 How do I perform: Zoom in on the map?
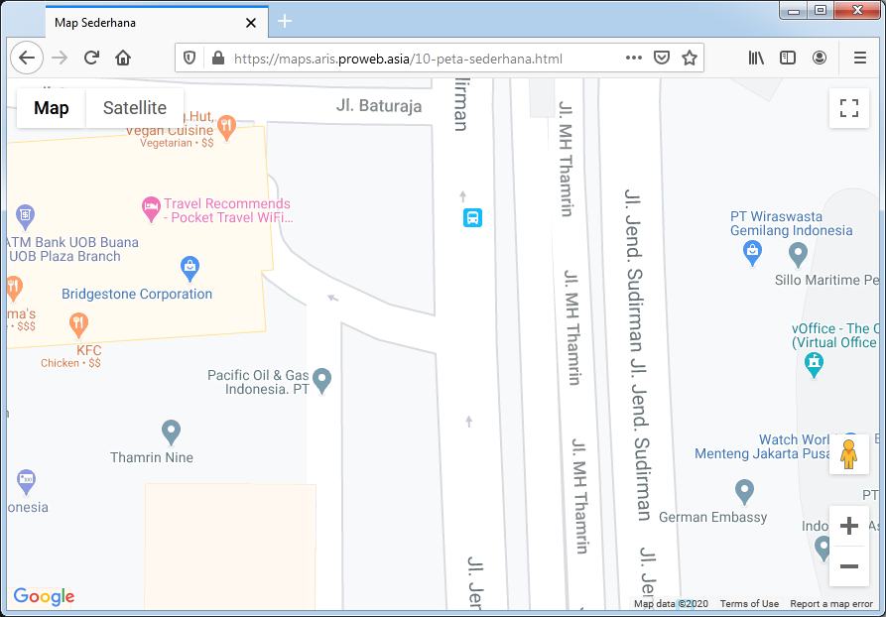pyautogui.click(x=848, y=526)
